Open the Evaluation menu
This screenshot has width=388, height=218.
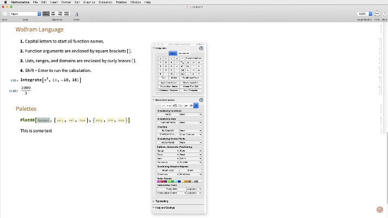point(105,2)
